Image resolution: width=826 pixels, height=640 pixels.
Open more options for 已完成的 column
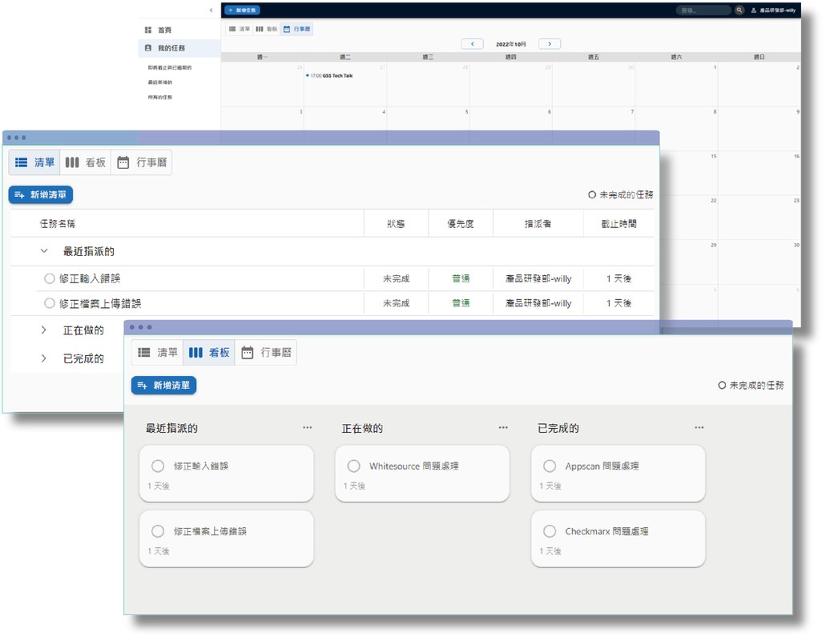pos(699,427)
